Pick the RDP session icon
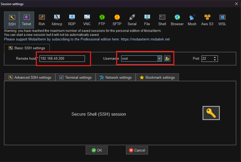The image size is (241, 162). tap(72, 20)
